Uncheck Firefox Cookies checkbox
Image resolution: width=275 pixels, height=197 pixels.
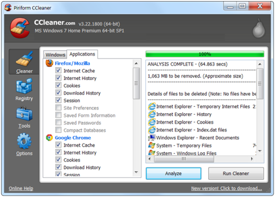[x=58, y=85]
